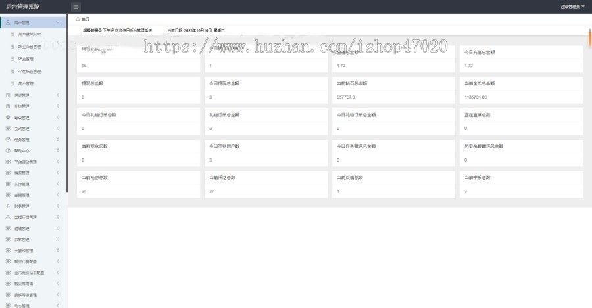Expand 互动管理 with its chevron
The image size is (592, 308).
click(58, 129)
